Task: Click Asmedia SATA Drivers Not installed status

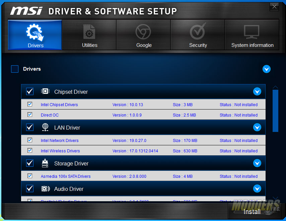Action: 238,176
